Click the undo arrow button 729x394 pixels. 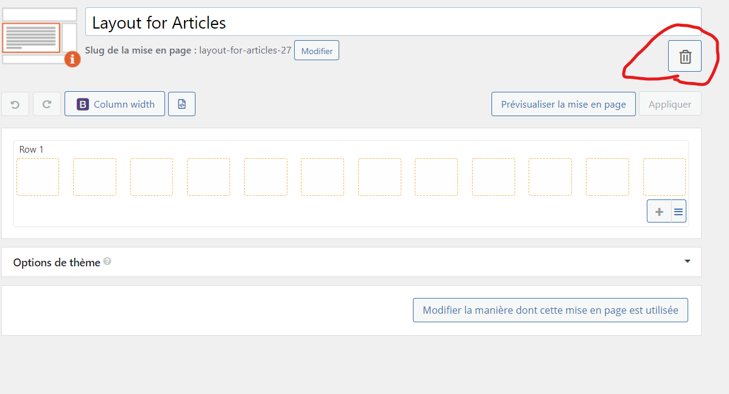click(15, 104)
